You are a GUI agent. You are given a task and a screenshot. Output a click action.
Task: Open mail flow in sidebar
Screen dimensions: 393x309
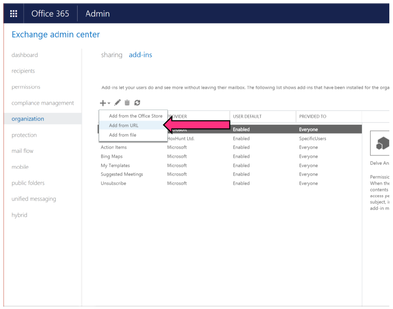point(22,151)
